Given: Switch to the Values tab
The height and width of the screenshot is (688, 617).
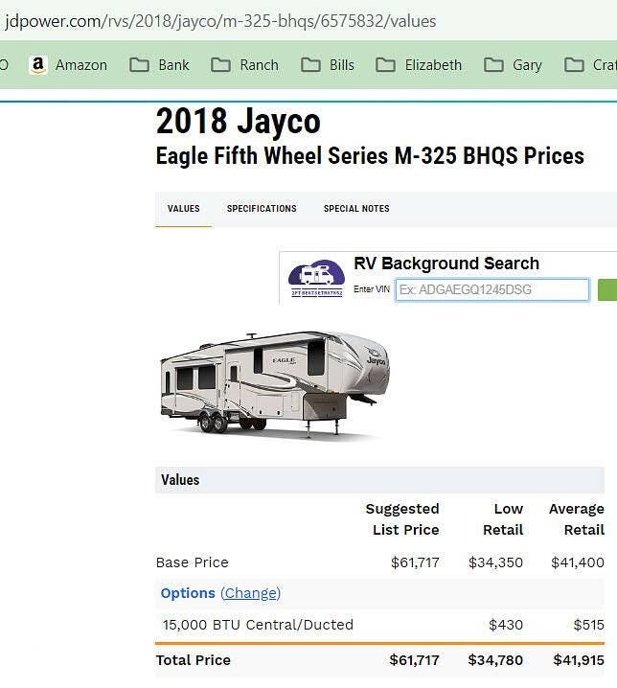Looking at the screenshot, I should point(183,209).
